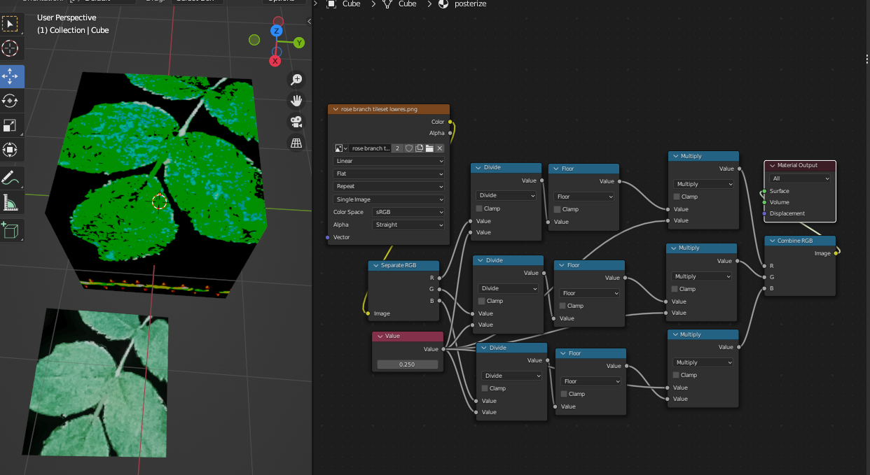870x475 pixels.
Task: Open the Linear interpolation dropdown
Action: point(389,161)
